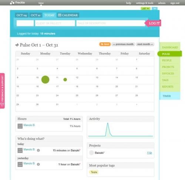The height and width of the screenshot is (180, 185).
Task: Expand the blue dropdown arrow tab
Action: pos(155,9)
